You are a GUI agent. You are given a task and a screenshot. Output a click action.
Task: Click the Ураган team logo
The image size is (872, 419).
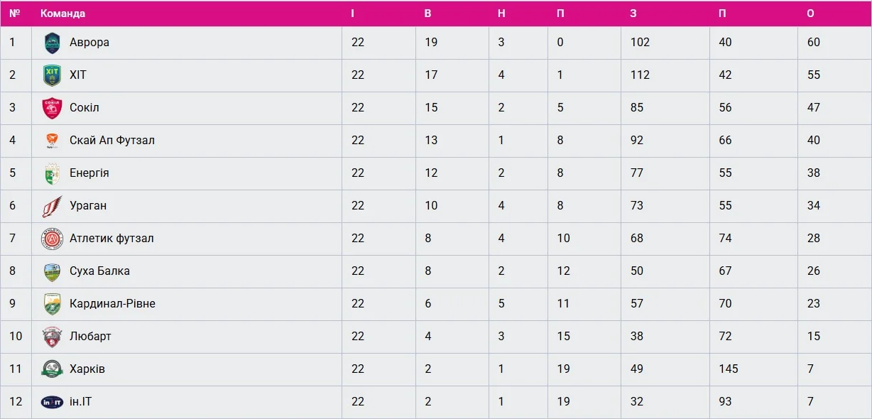pos(52,206)
